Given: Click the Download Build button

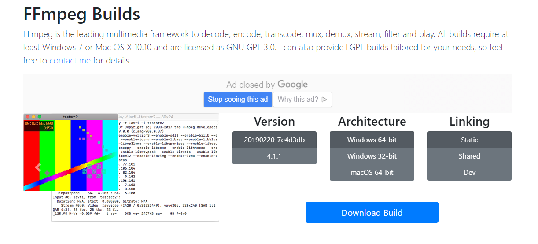Looking at the screenshot, I should point(372,212).
